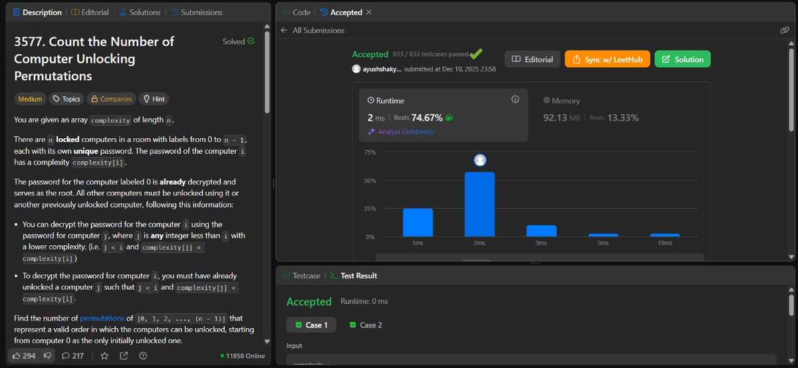The width and height of the screenshot is (798, 368).
Task: Switch to the Code tab
Action: (x=296, y=12)
